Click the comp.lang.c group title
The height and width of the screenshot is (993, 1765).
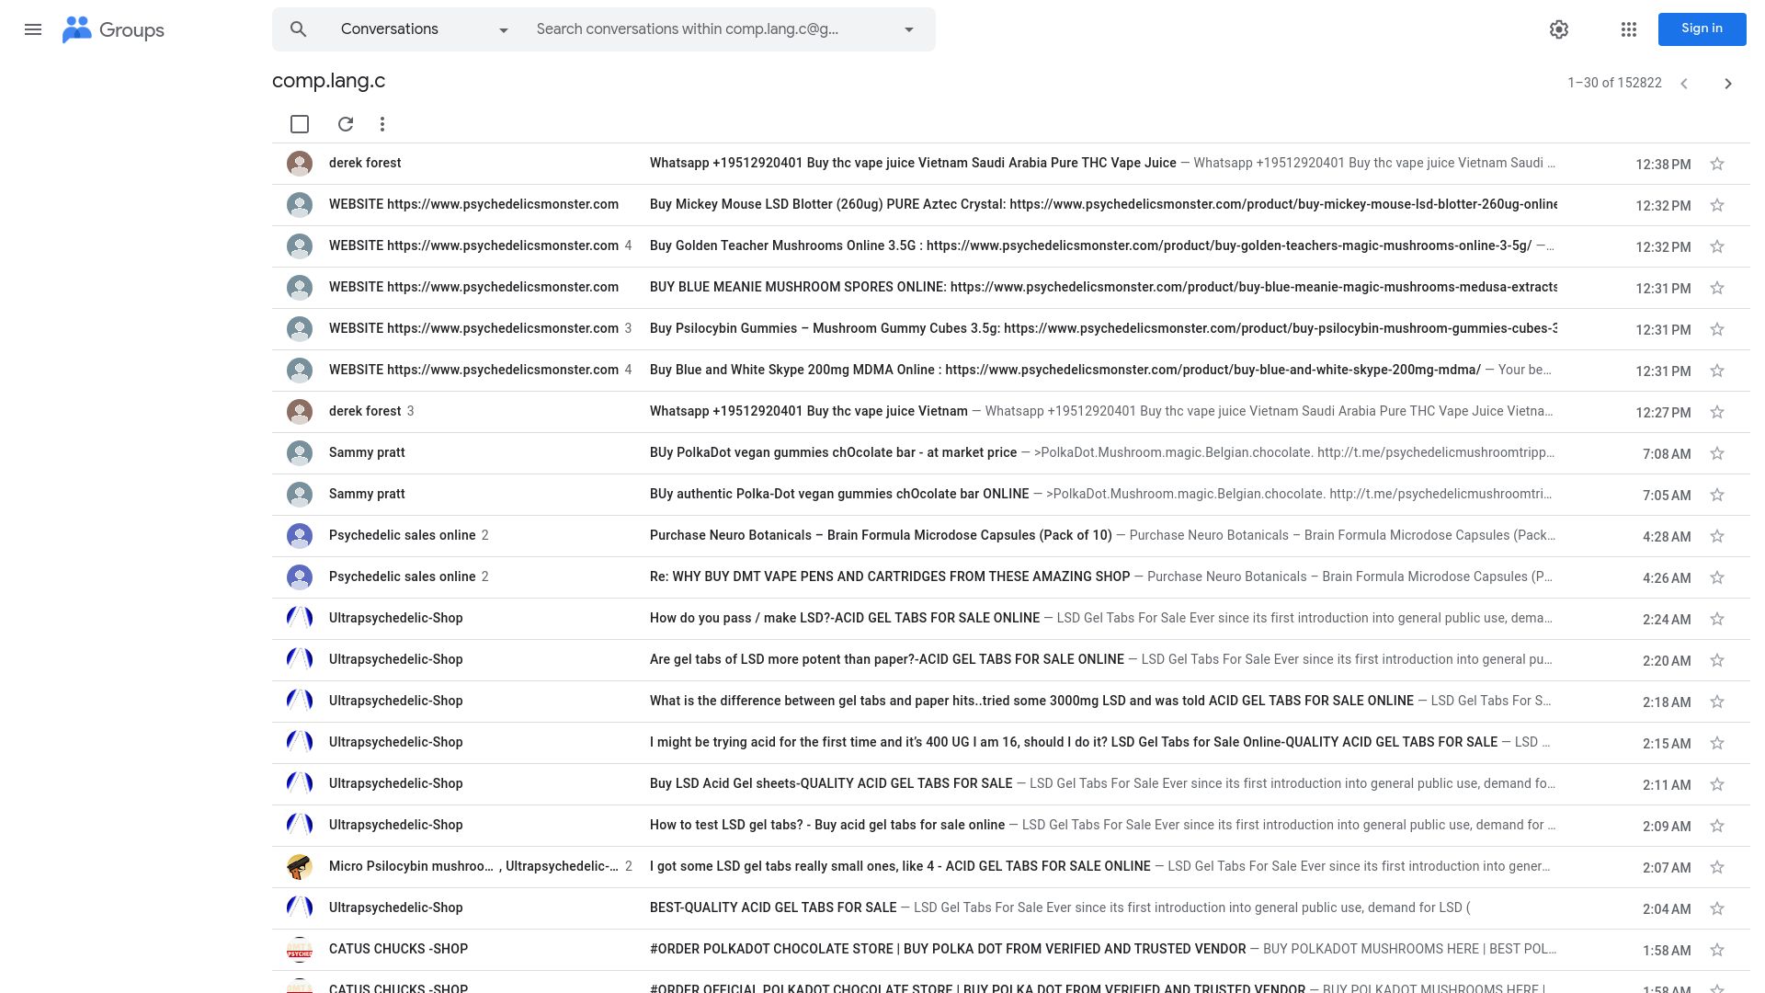pyautogui.click(x=328, y=81)
